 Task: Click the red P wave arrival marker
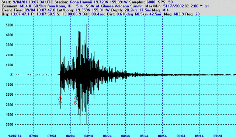tap(60, 100)
